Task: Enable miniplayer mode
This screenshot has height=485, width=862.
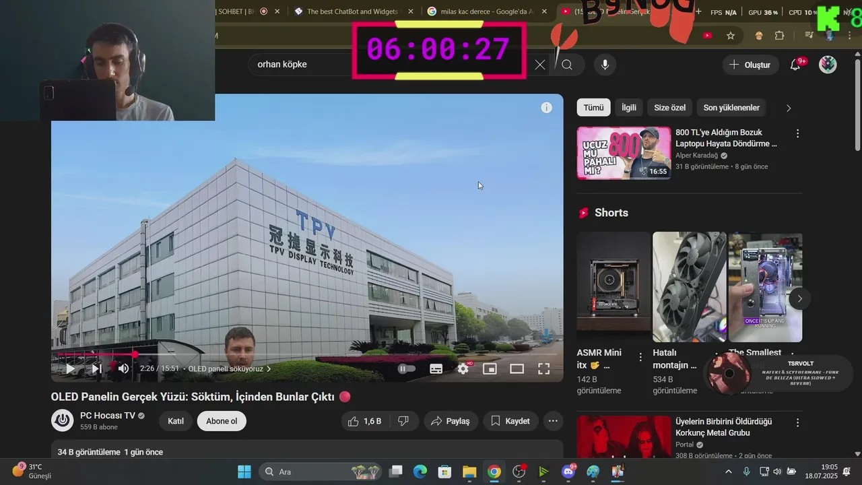Action: pyautogui.click(x=490, y=368)
